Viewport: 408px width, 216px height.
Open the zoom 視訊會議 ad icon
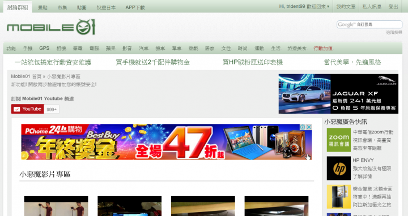338,140
